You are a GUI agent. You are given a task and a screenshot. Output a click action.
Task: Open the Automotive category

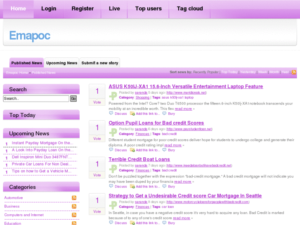pyautogui.click(x=14, y=198)
